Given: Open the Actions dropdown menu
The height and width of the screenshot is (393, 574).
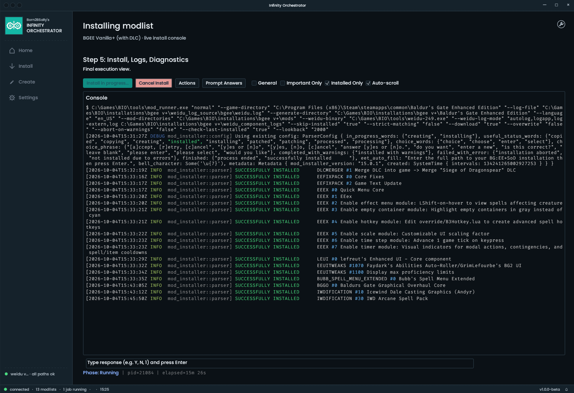Looking at the screenshot, I should click(187, 83).
